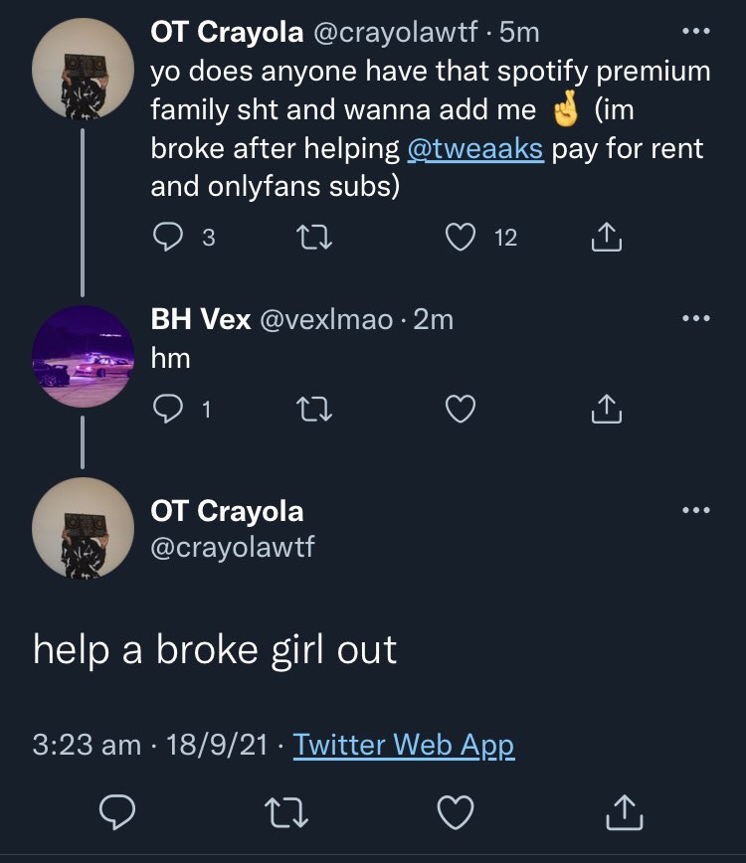Open more options on the first tweet

695,32
